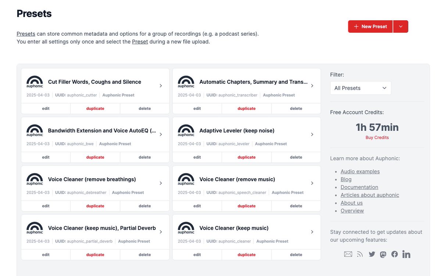441x276 pixels.
Task: Click the LinkedIn icon
Action: click(x=406, y=254)
